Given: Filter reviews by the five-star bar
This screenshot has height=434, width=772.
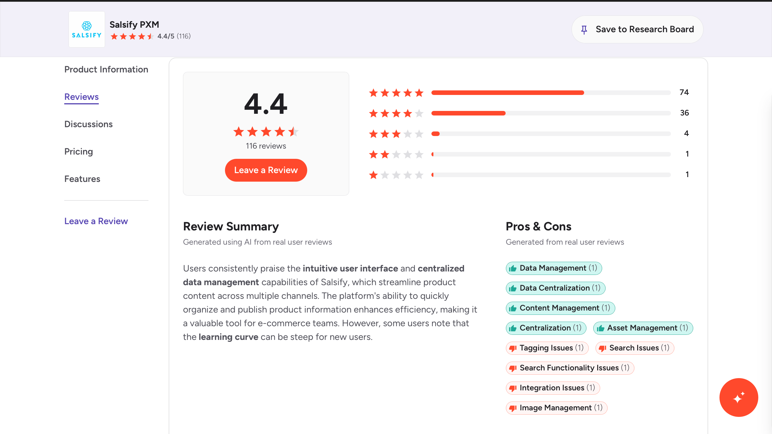Looking at the screenshot, I should pos(529,92).
